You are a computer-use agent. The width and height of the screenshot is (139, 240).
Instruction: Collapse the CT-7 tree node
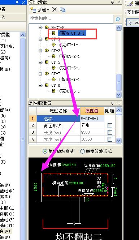coord(40,74)
